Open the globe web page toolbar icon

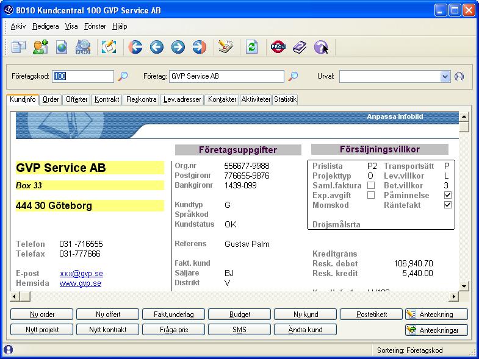62,48
